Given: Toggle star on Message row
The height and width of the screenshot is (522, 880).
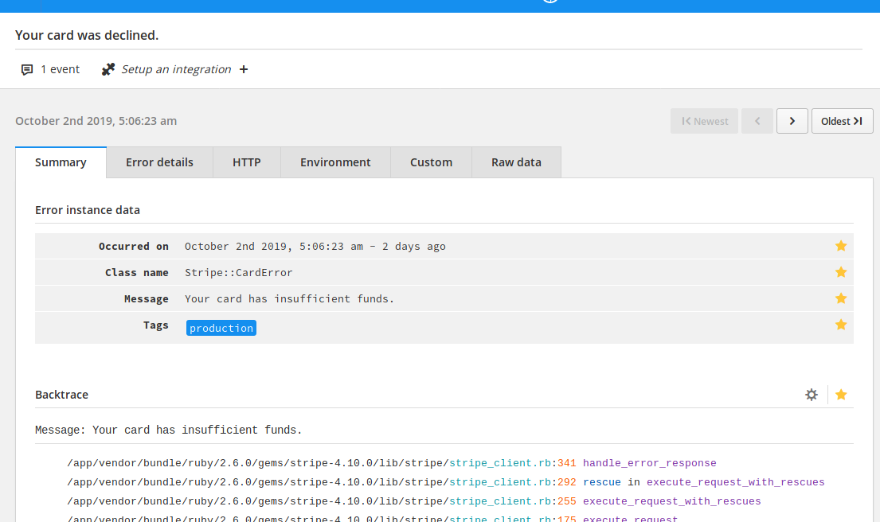Looking at the screenshot, I should [x=841, y=298].
